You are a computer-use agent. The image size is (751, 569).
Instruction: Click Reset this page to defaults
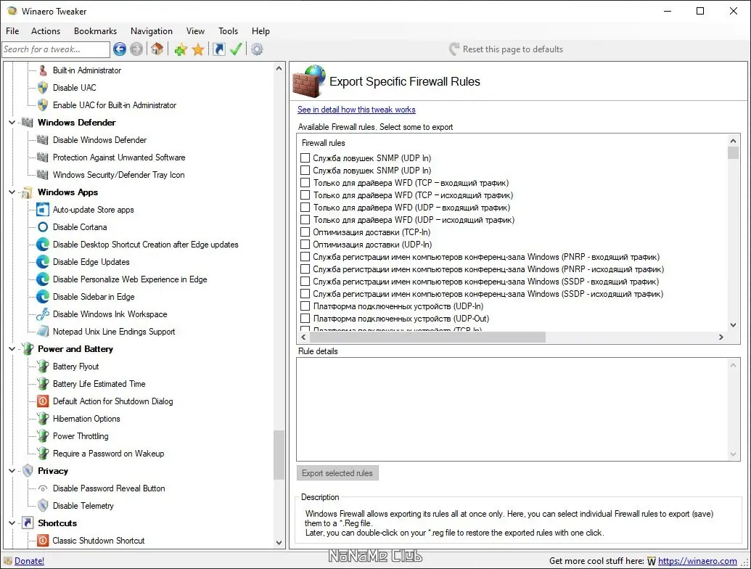(506, 49)
